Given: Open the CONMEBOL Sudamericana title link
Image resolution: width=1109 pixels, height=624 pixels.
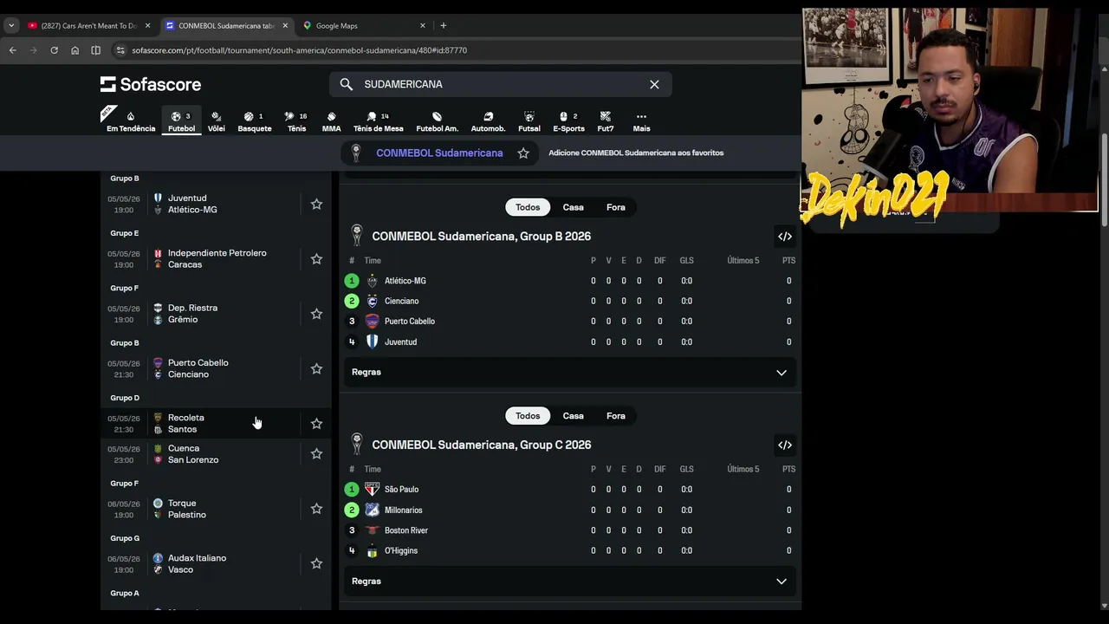Looking at the screenshot, I should [x=439, y=153].
